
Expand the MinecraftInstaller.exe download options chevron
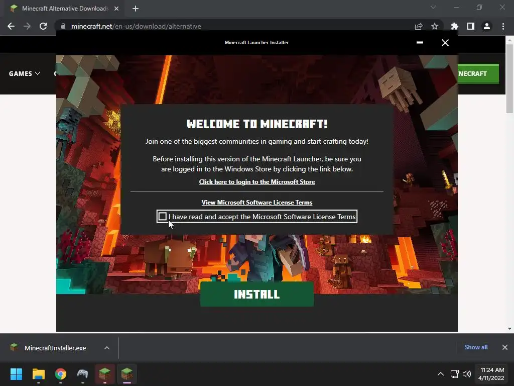(x=107, y=348)
